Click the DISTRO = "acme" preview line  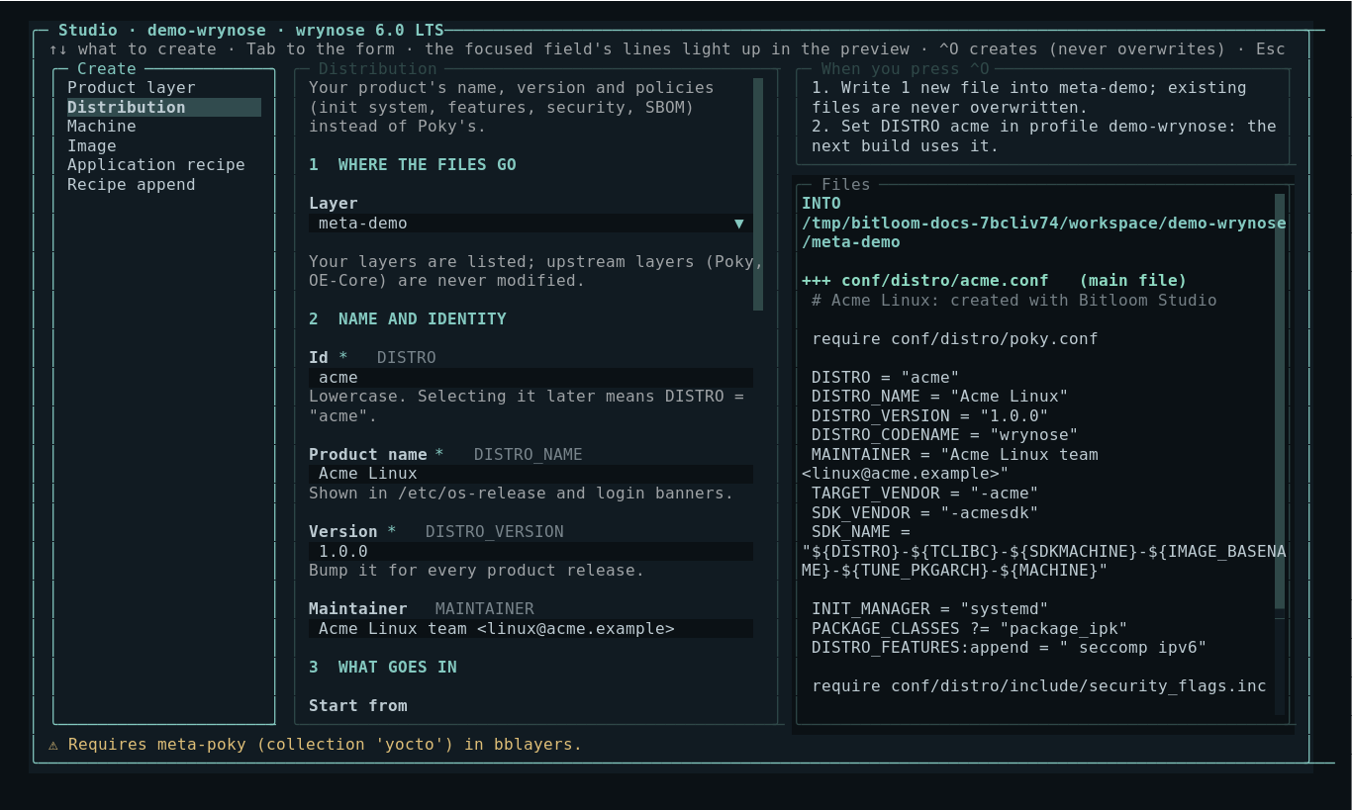pyautogui.click(x=886, y=378)
